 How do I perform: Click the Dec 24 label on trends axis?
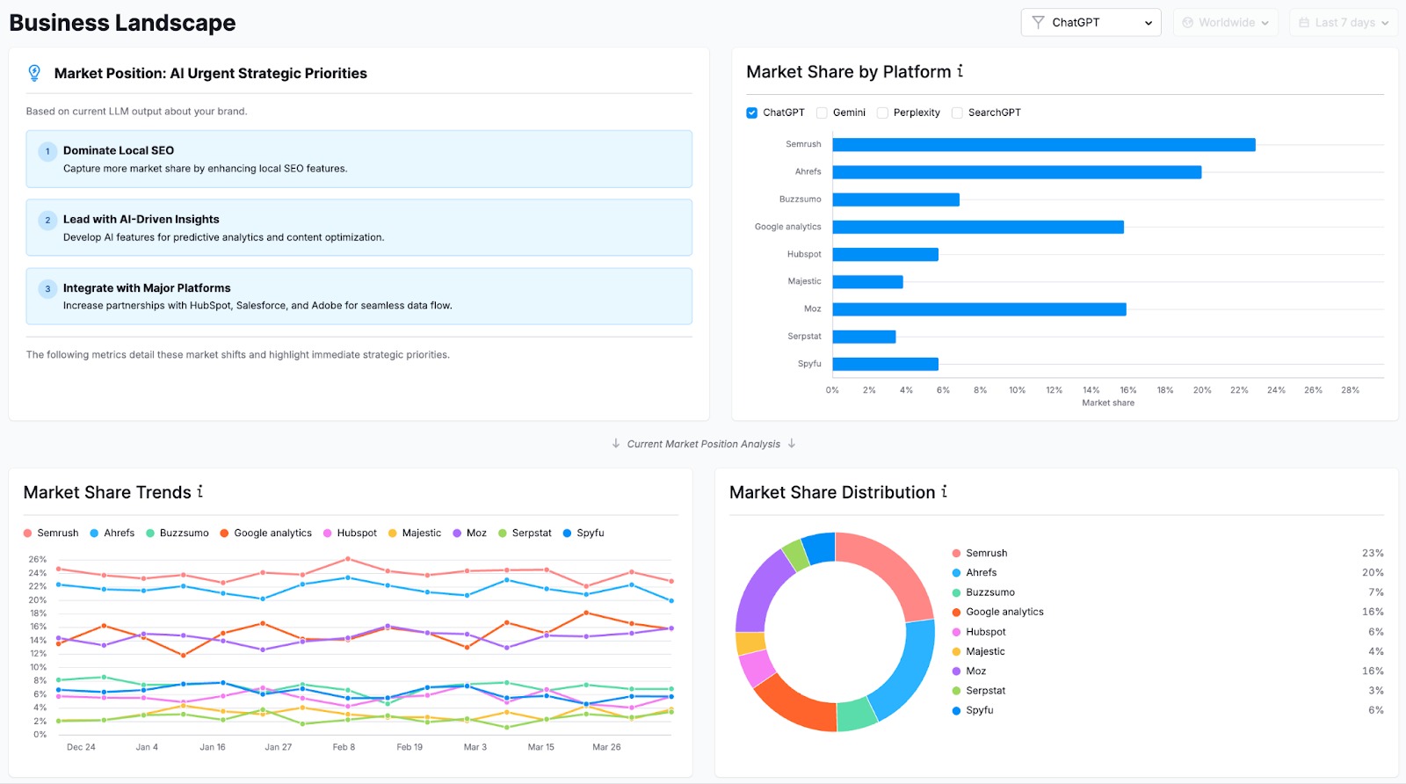click(x=81, y=747)
